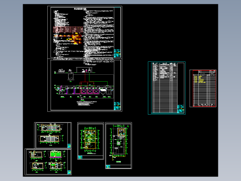Click the red-outlined table in the notes sheet
Screen dimensions: 241x181
click(x=68, y=30)
